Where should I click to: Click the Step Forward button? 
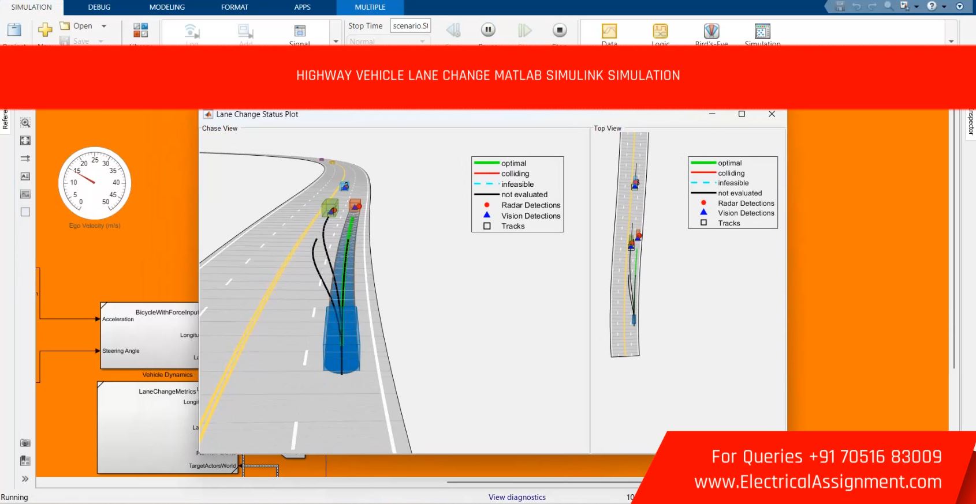(x=524, y=30)
